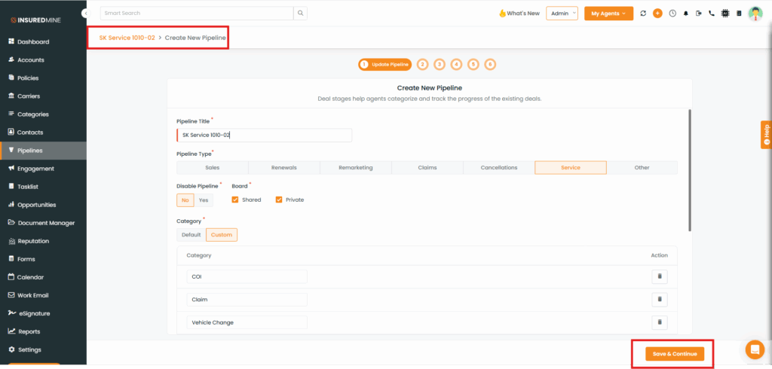The image size is (772, 369).
Task: Open the notifications bell icon
Action: point(686,14)
